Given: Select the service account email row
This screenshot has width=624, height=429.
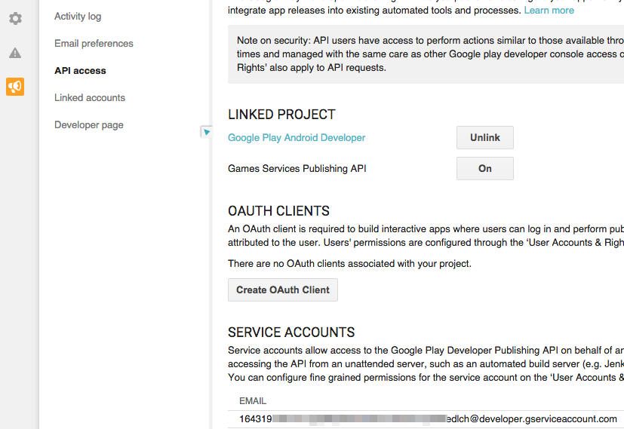Looking at the screenshot, I should tap(426, 419).
